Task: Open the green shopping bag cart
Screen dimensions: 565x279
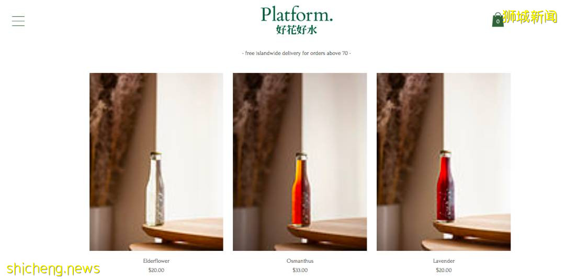Action: coord(498,20)
